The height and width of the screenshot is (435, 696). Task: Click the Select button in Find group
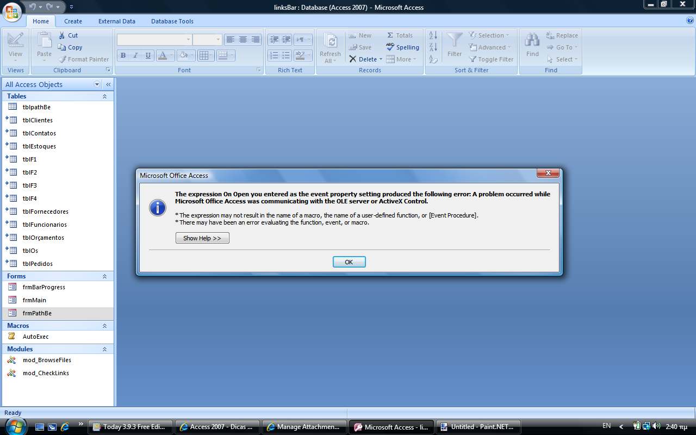click(562, 59)
